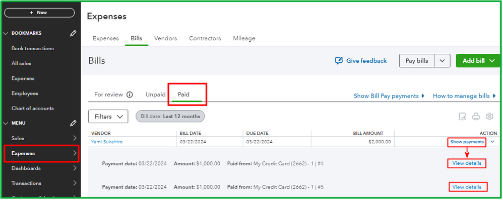
Task: Switch to the Vendors tab
Action: pyautogui.click(x=165, y=38)
